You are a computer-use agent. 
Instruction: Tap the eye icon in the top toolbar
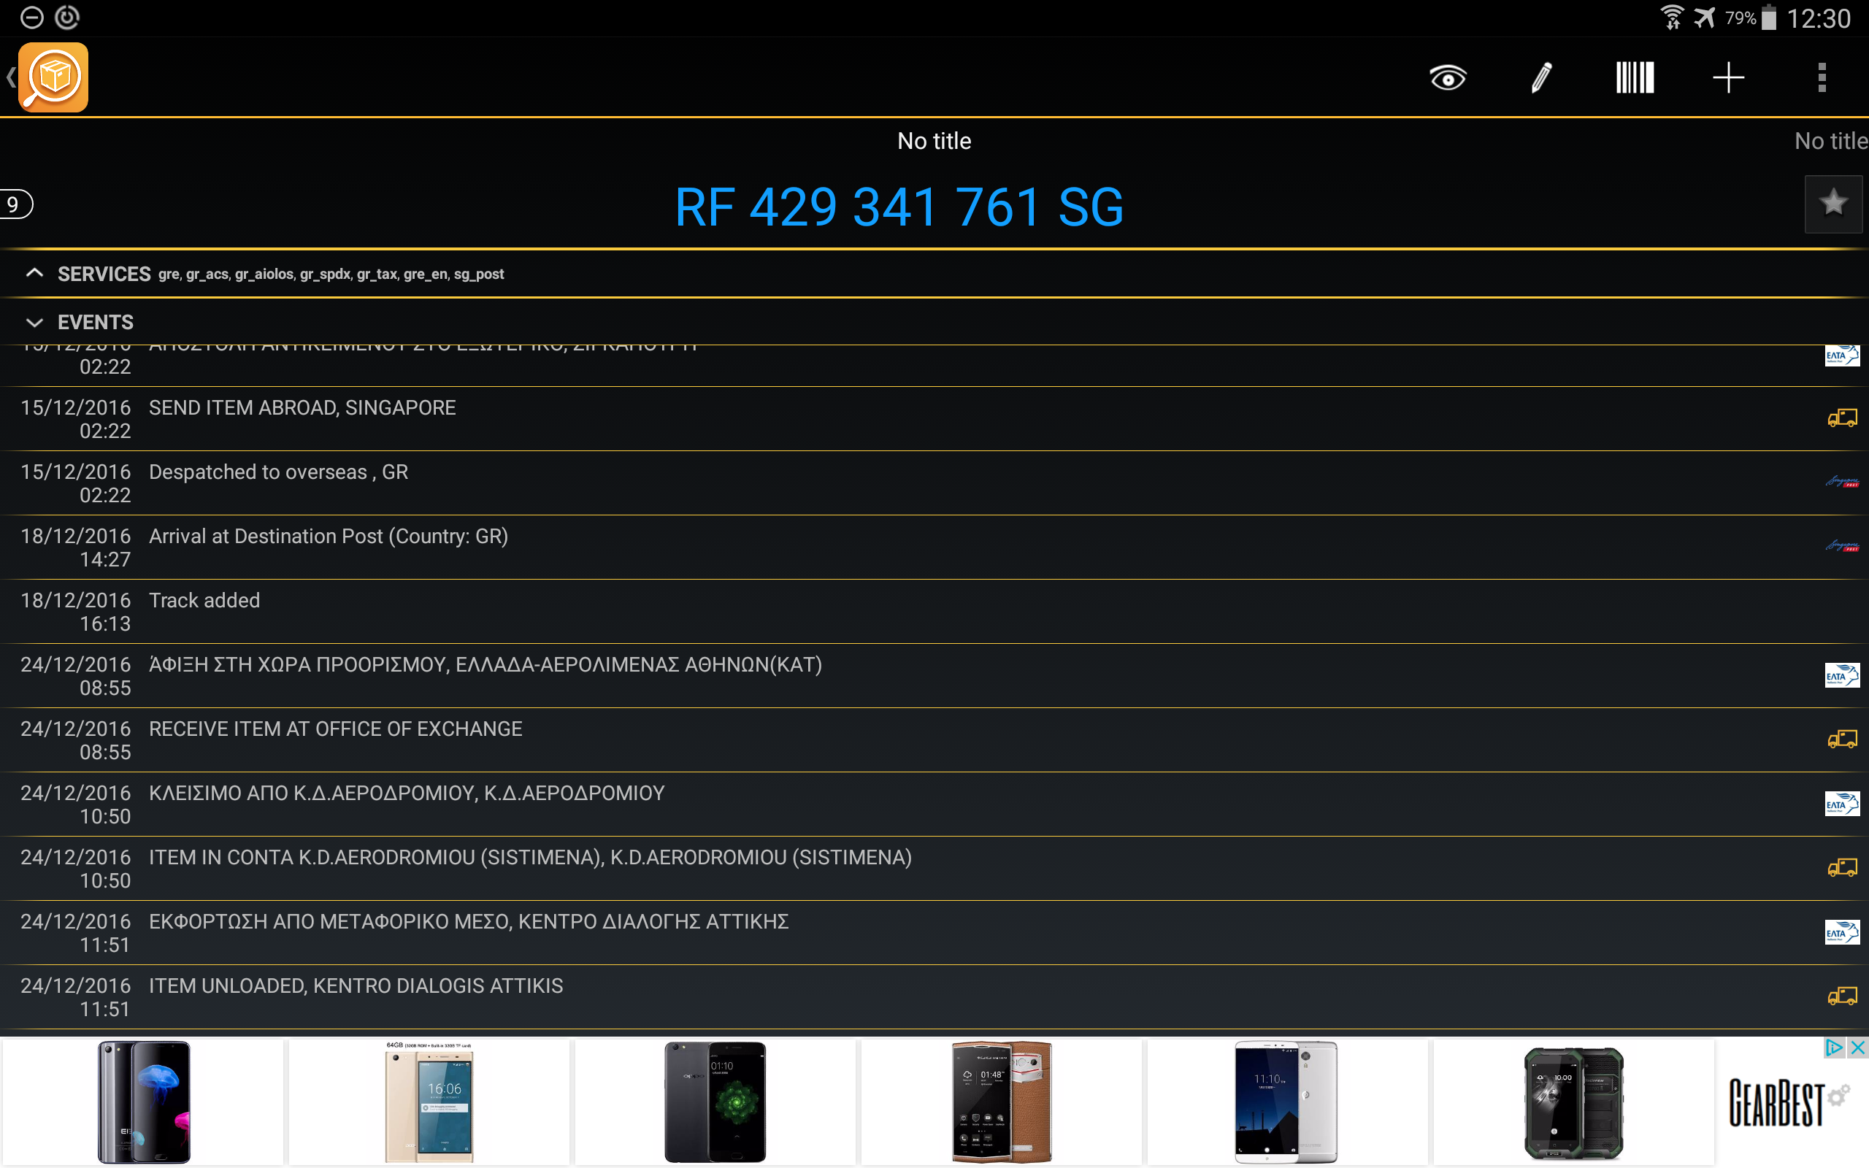(1447, 78)
